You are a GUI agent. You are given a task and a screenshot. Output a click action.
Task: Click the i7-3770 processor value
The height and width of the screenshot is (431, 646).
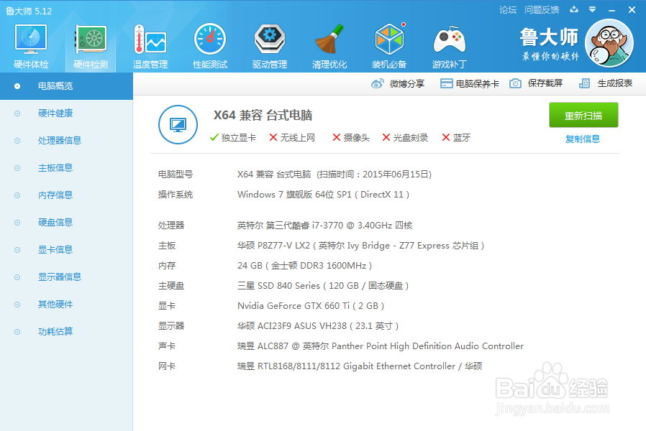click(325, 226)
